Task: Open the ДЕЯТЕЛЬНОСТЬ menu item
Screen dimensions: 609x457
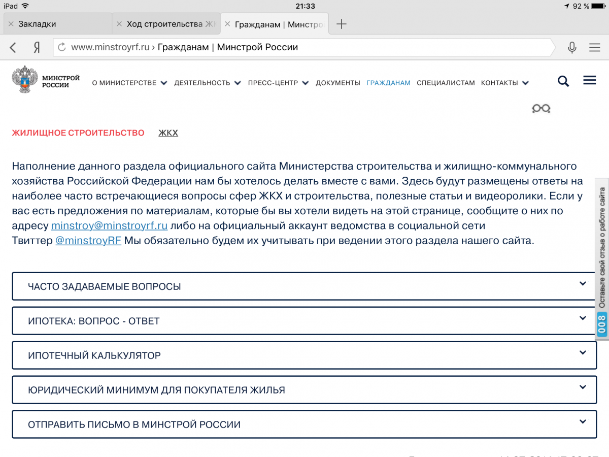Action: point(202,83)
